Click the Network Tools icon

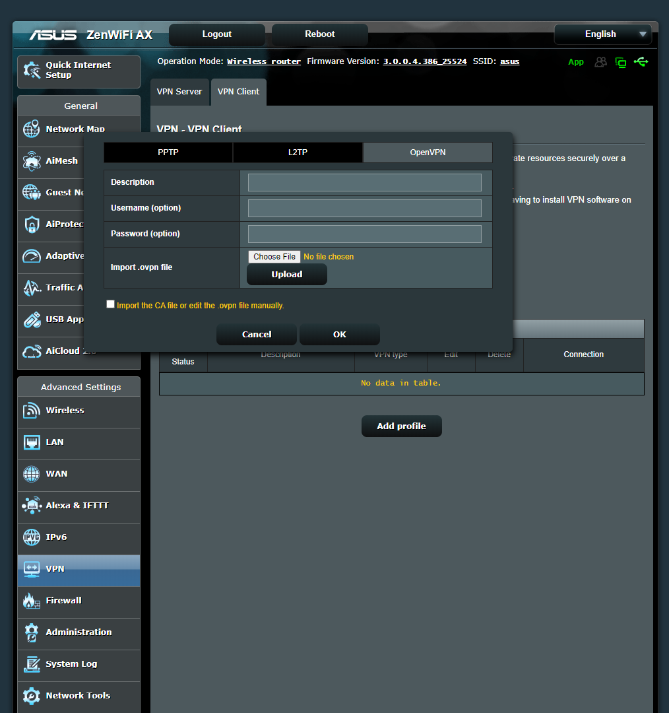tap(32, 696)
